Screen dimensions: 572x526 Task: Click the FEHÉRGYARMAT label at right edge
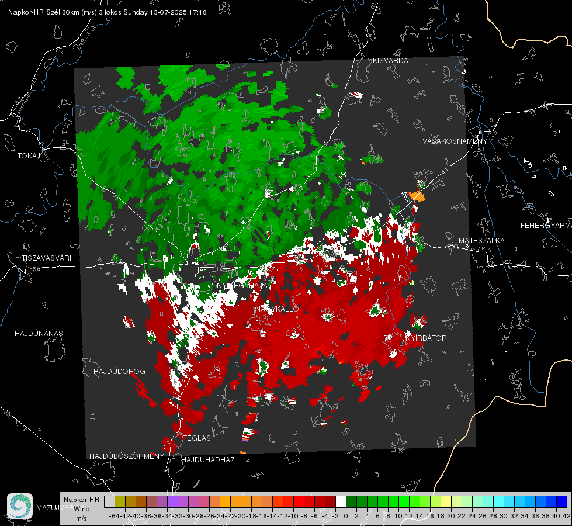[x=546, y=226]
